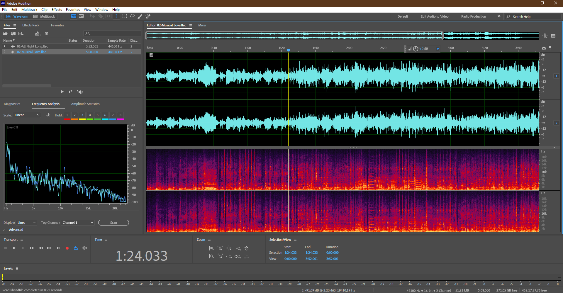Screen dimensions: 563x293
Task: Click the marker pin icon by timeline
Action: coord(550,48)
